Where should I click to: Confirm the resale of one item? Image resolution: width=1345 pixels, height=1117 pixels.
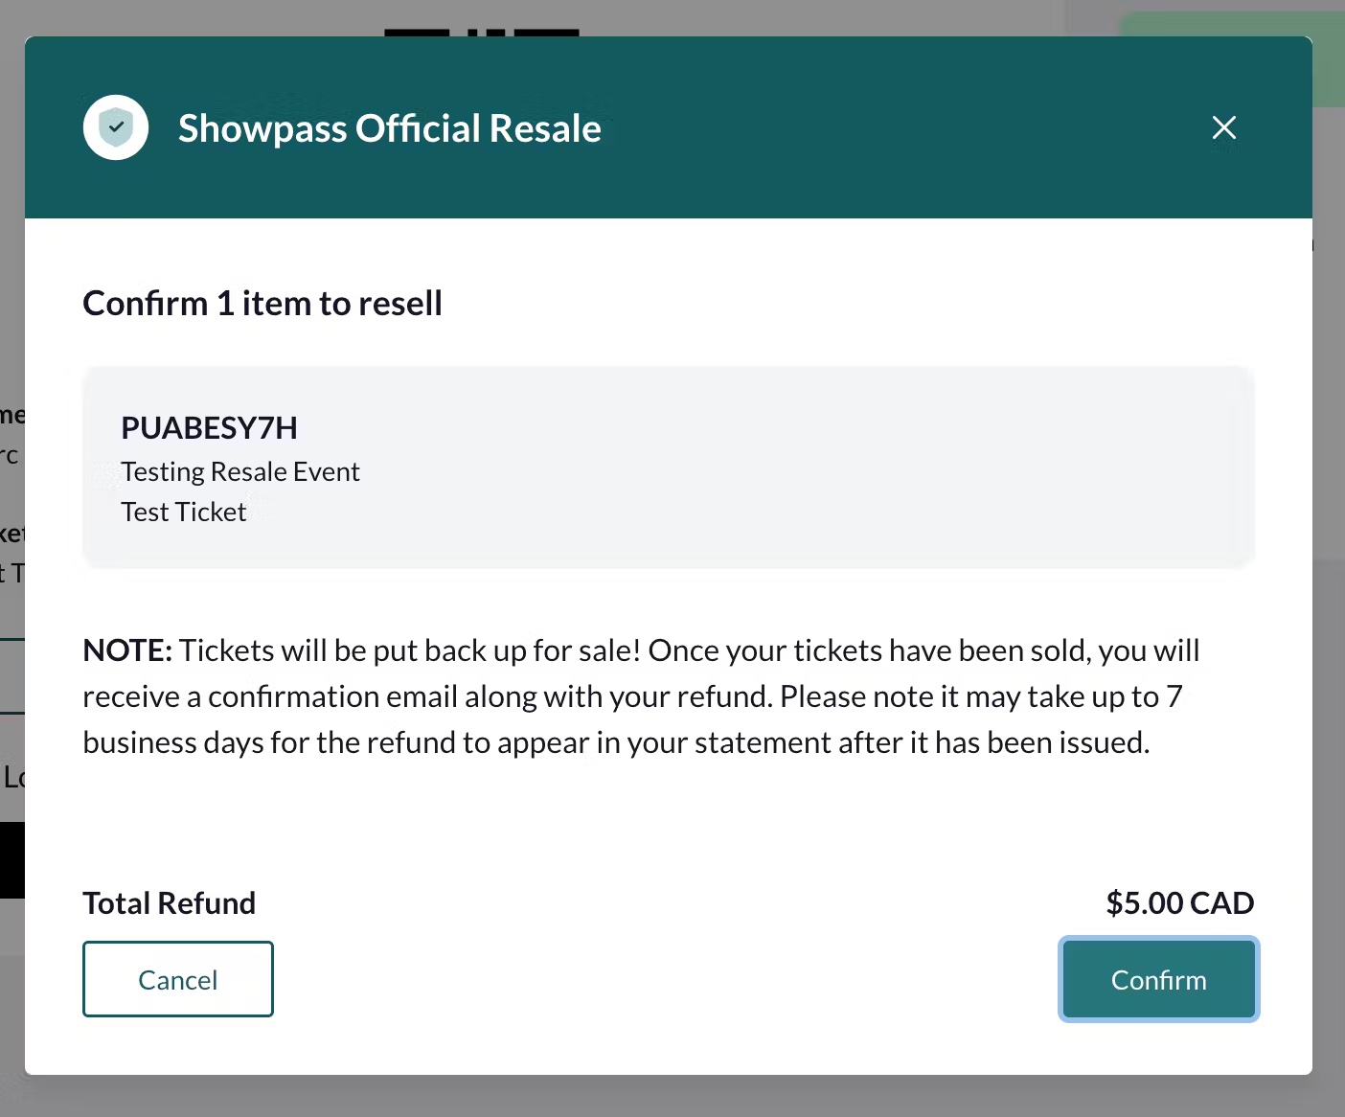point(1158,979)
